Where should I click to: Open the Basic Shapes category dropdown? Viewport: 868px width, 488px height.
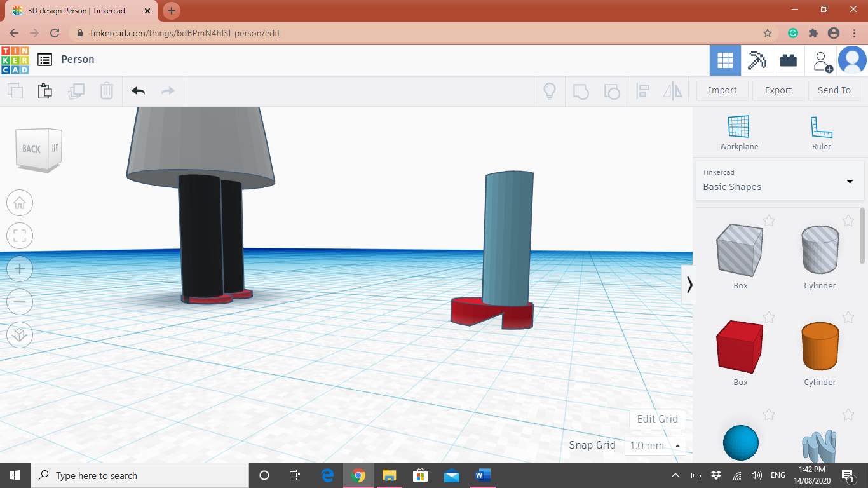pyautogui.click(x=780, y=180)
